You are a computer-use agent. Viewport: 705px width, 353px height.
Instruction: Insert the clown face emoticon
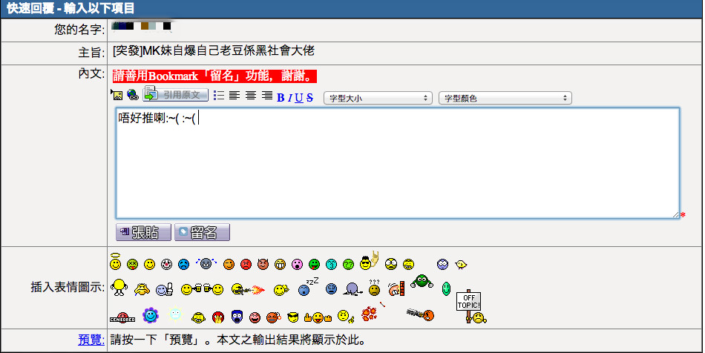click(167, 264)
